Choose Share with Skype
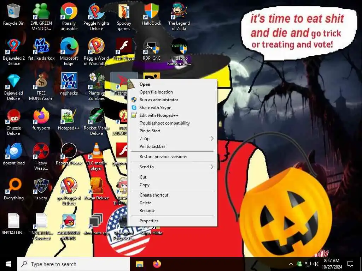 (x=172, y=108)
